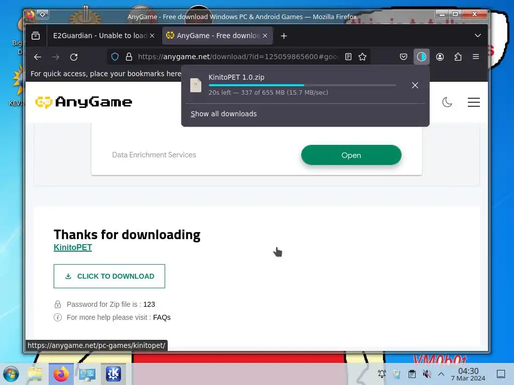Click Thanks for downloading heading
This screenshot has height=385, width=514.
point(127,235)
